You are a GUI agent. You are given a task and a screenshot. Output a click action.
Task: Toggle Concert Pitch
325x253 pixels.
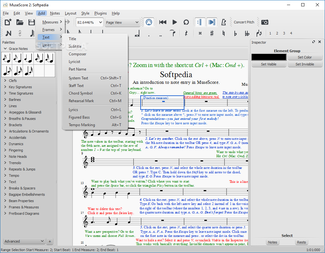click(x=244, y=22)
